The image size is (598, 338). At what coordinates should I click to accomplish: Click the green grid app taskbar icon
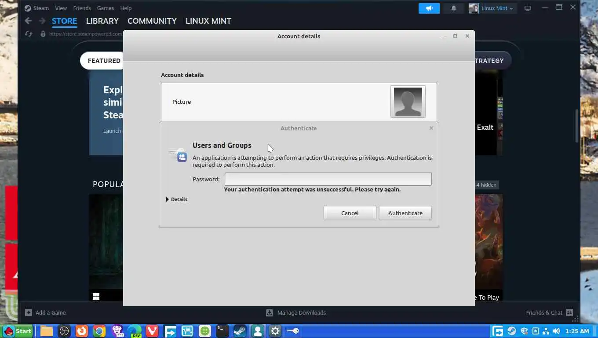click(x=205, y=331)
